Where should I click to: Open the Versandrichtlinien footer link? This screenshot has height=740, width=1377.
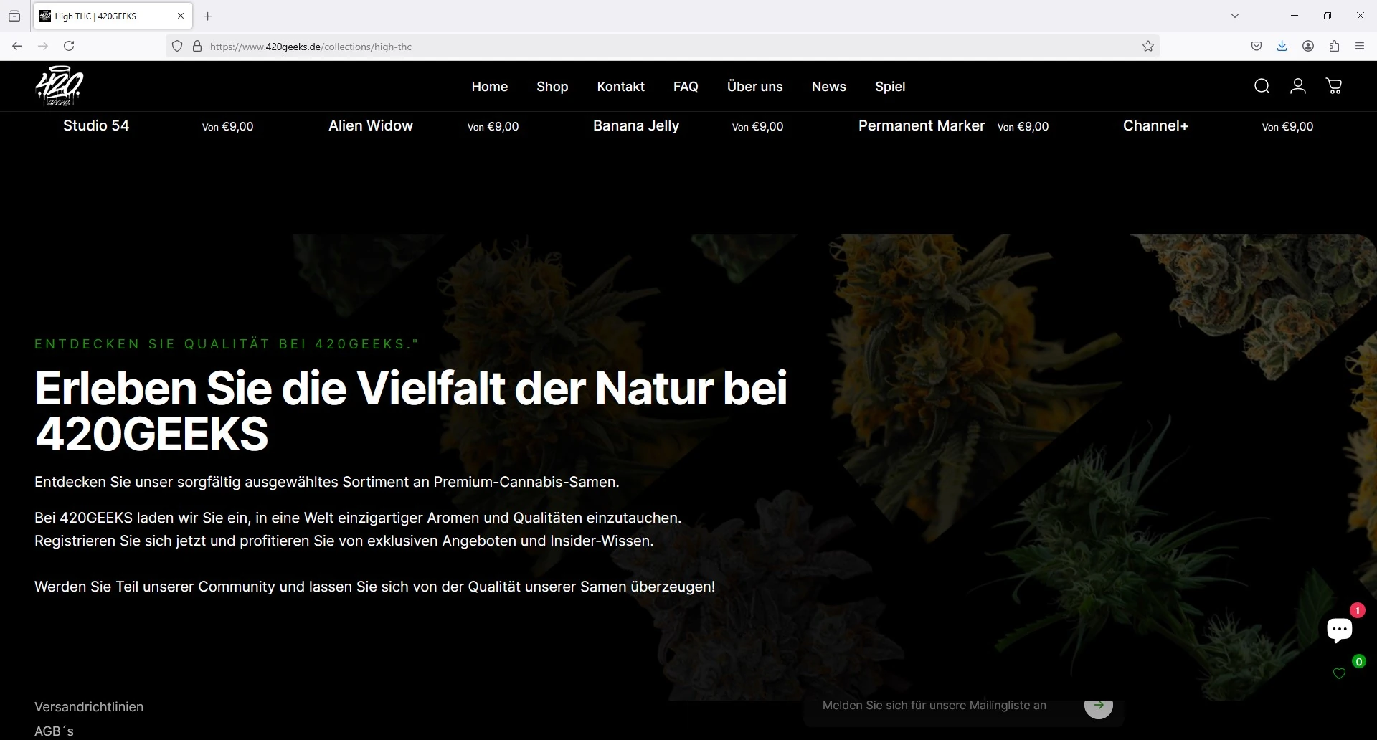coord(89,707)
